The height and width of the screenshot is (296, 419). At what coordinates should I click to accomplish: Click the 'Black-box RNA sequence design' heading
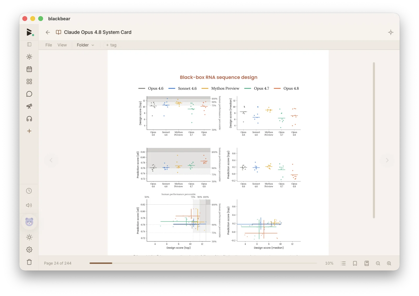tap(218, 77)
